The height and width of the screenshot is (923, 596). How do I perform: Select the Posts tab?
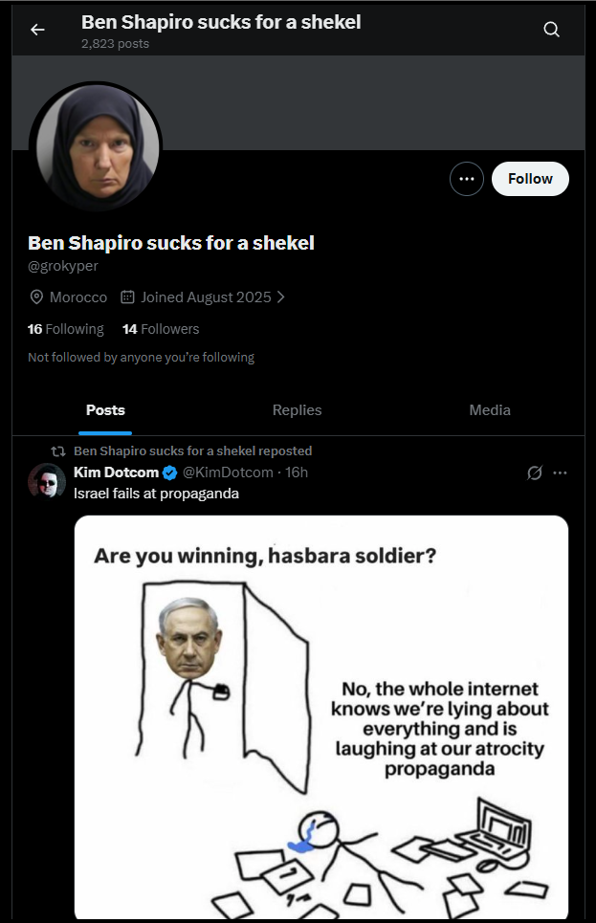click(x=105, y=410)
